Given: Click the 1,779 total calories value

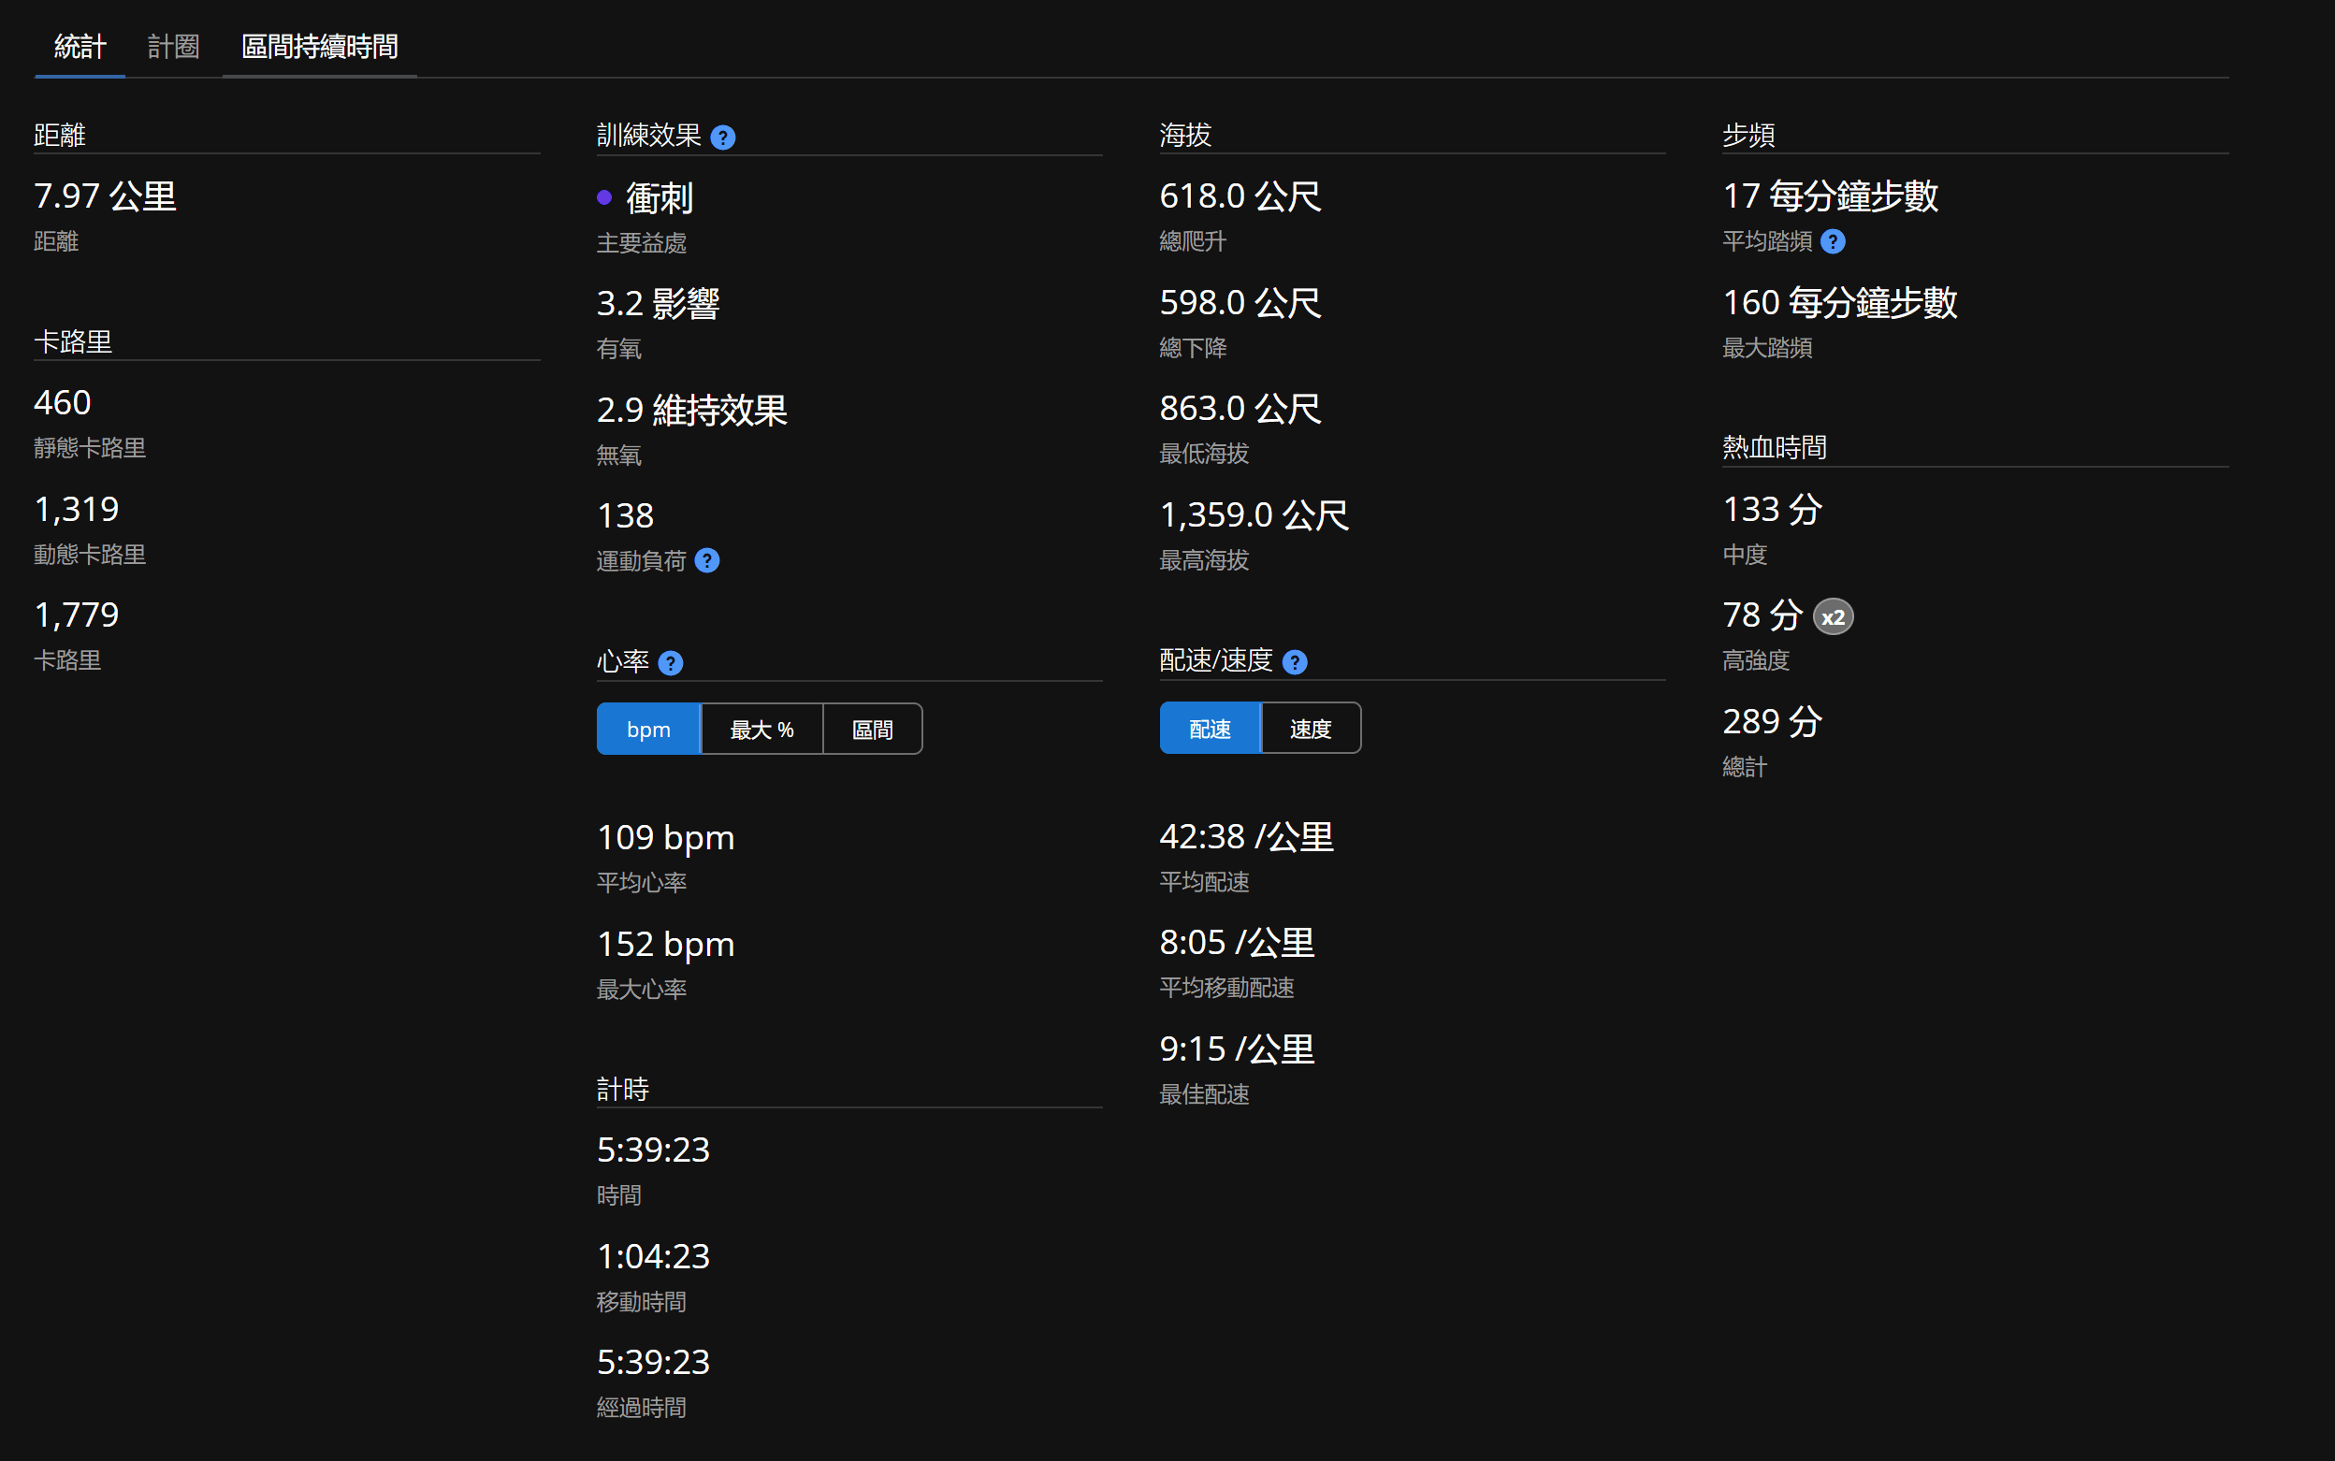Looking at the screenshot, I should pyautogui.click(x=77, y=615).
